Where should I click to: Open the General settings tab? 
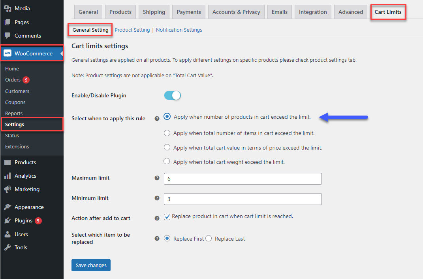click(88, 12)
